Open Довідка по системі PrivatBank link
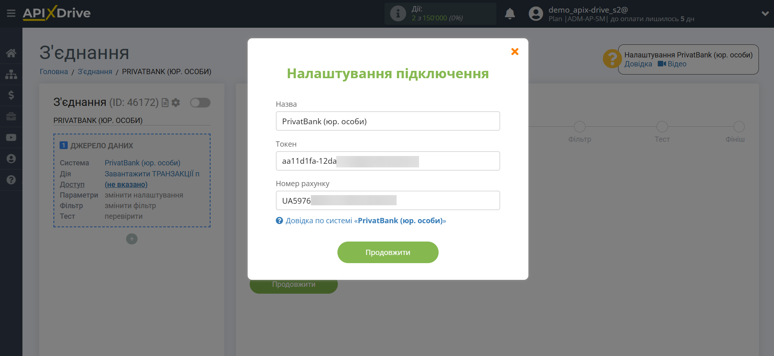 click(366, 221)
